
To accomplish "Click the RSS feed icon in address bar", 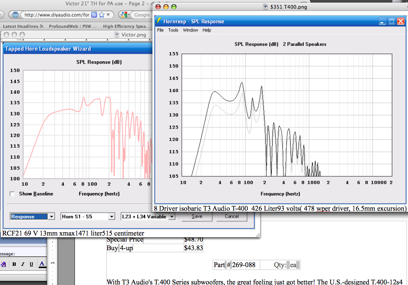I will coord(94,15).
